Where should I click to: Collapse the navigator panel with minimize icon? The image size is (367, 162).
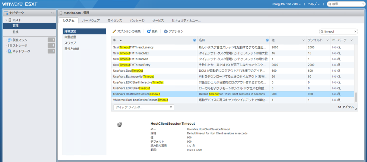[x=52, y=13]
